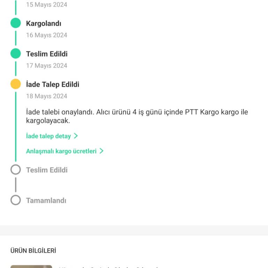Select the Kargolandı step title
268x268 pixels.
click(x=44, y=23)
